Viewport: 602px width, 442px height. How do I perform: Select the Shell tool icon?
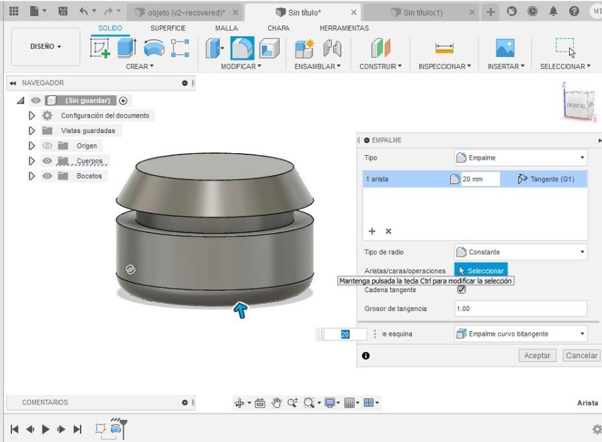coord(269,48)
